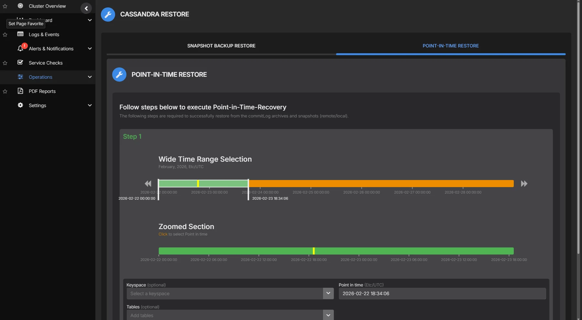Click the Settings gear icon
582x320 pixels.
click(20, 105)
